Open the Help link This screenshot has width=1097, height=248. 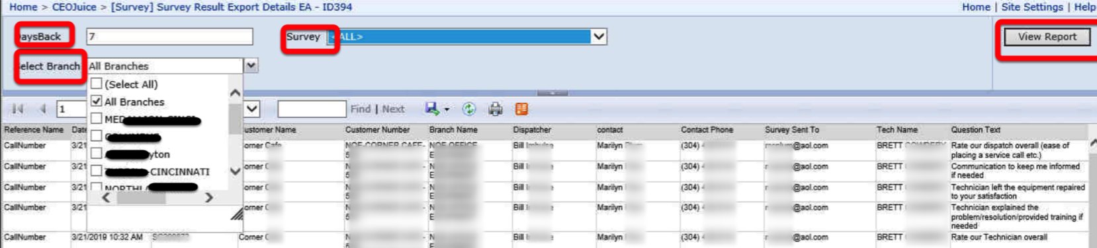pos(1085,7)
